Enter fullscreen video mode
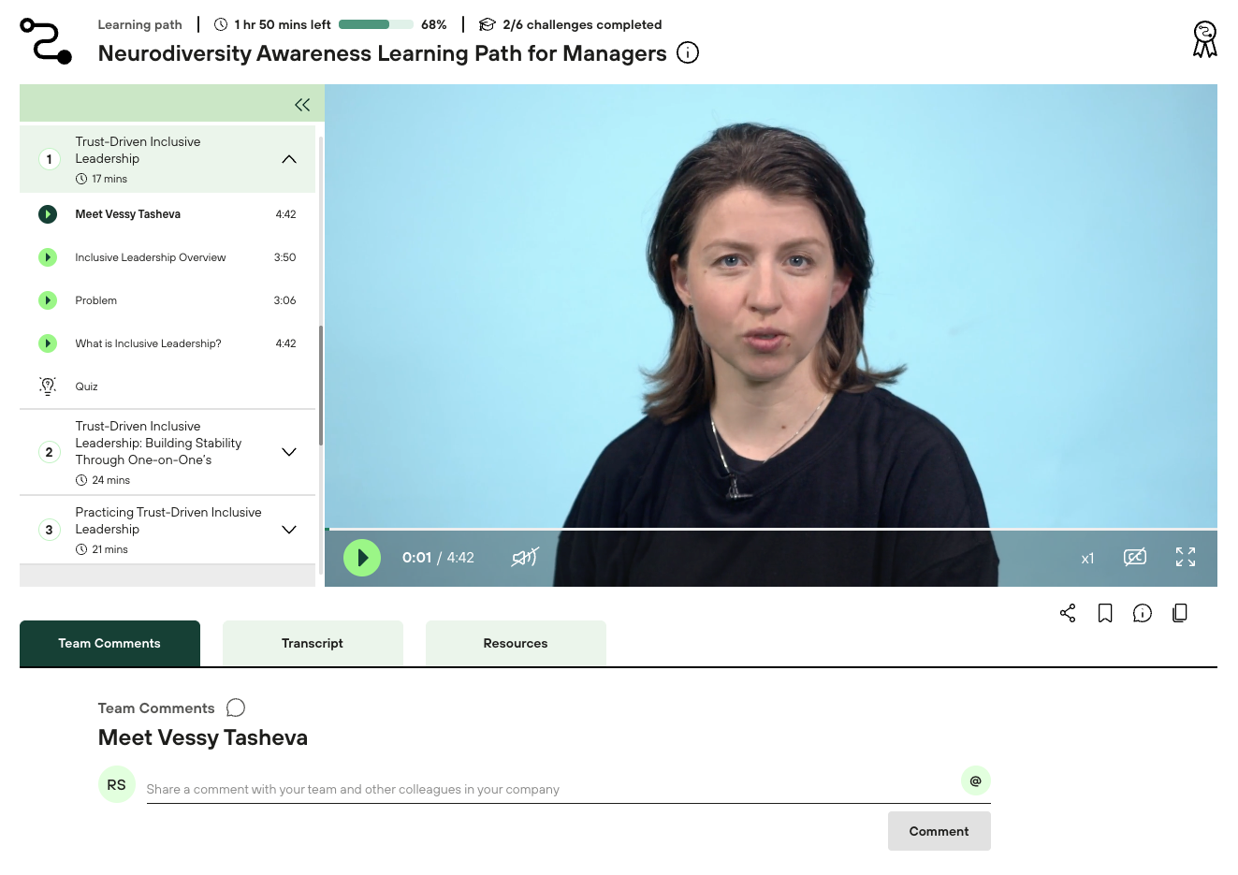 pos(1186,558)
